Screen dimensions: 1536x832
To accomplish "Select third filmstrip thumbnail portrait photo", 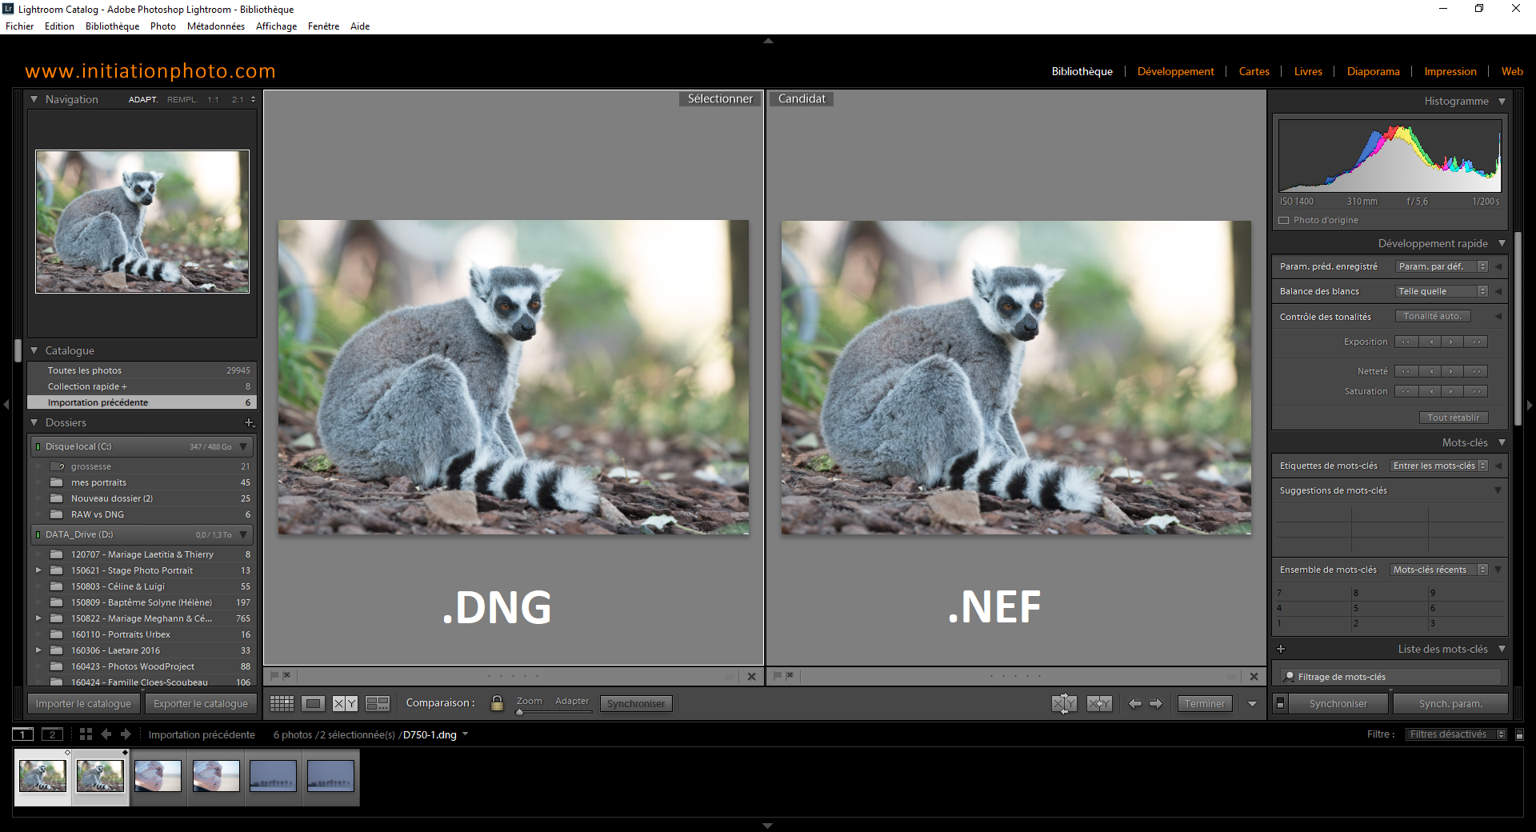I will [158, 776].
